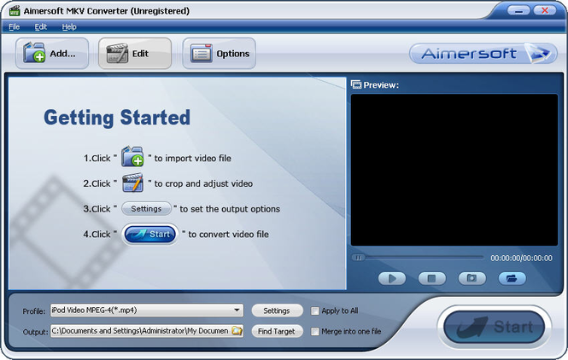The width and height of the screenshot is (568, 360).
Task: Click the Find Target button
Action: pos(277,331)
